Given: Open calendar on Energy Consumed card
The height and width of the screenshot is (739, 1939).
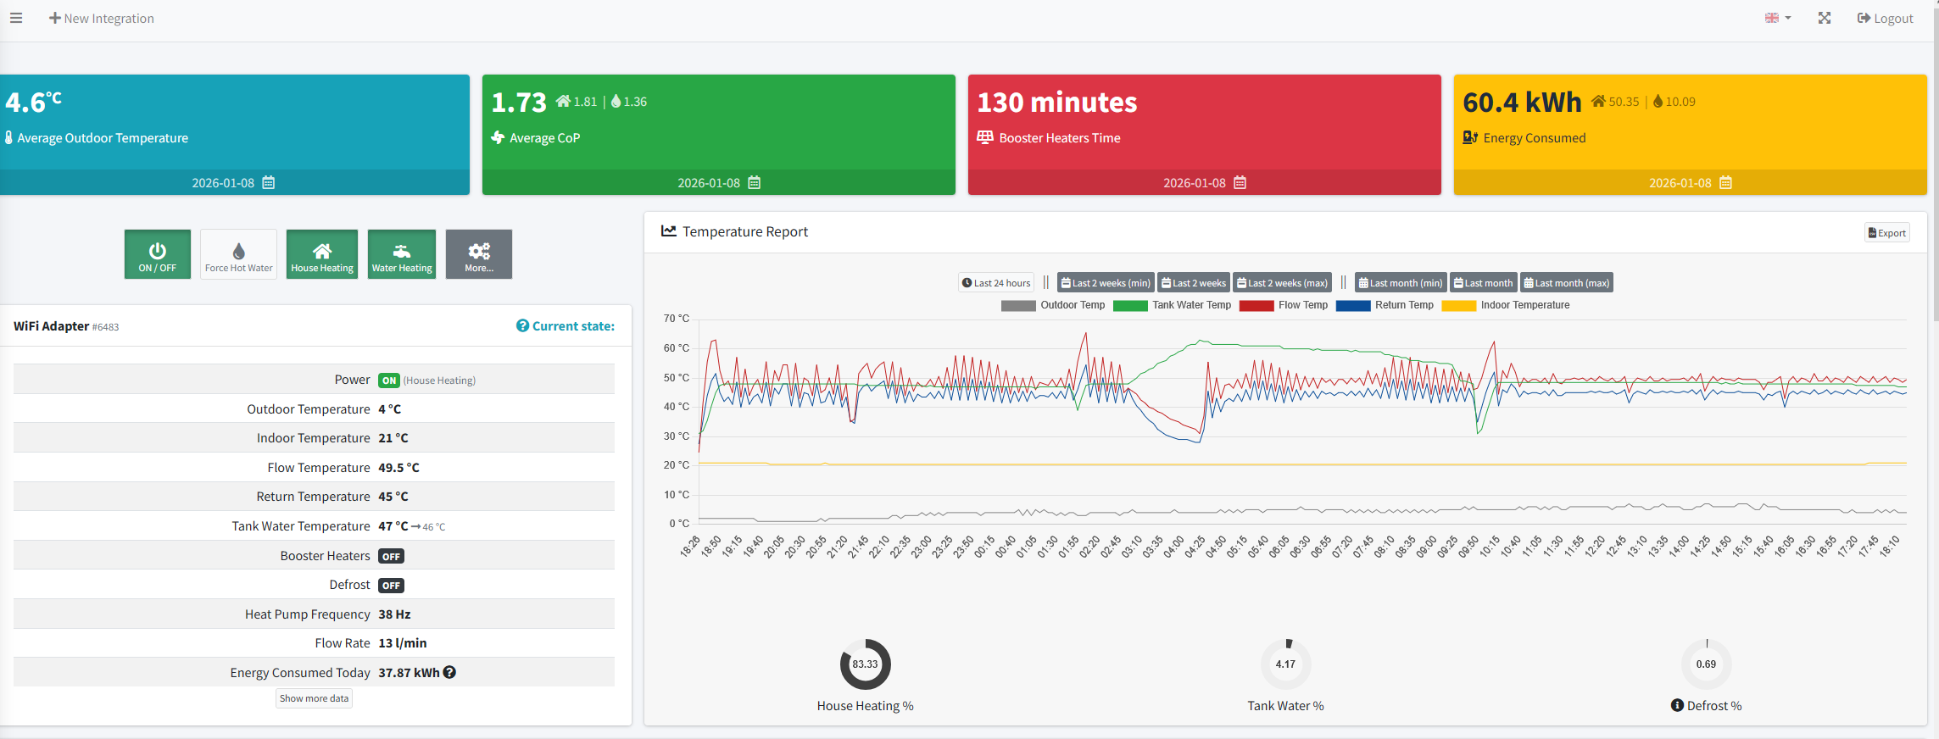Looking at the screenshot, I should 1725,183.
